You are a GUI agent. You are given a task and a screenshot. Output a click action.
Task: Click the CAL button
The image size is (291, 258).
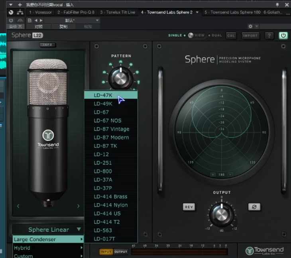tap(231, 35)
